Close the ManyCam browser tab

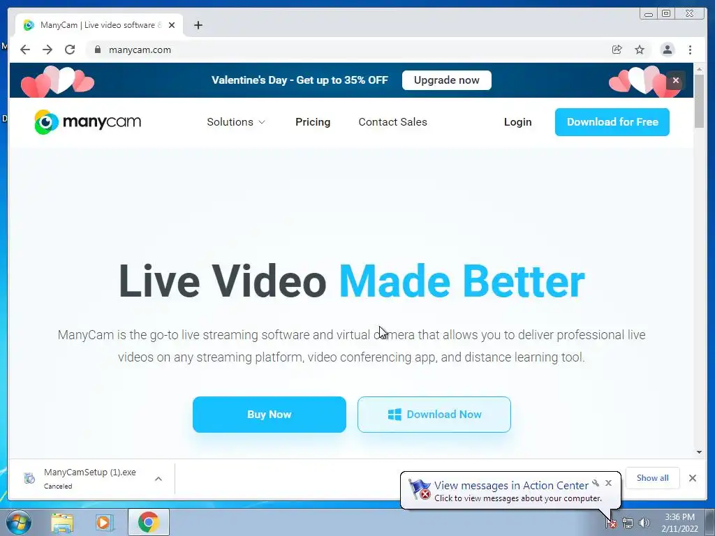coord(172,25)
